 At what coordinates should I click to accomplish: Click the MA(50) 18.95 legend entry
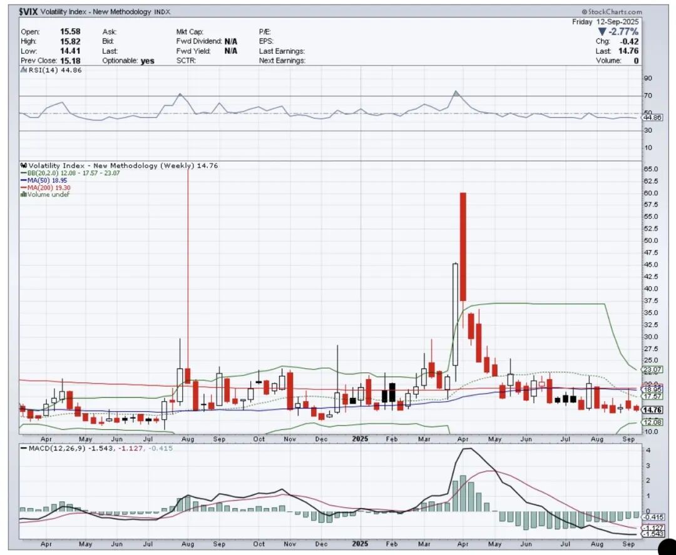click(44, 181)
